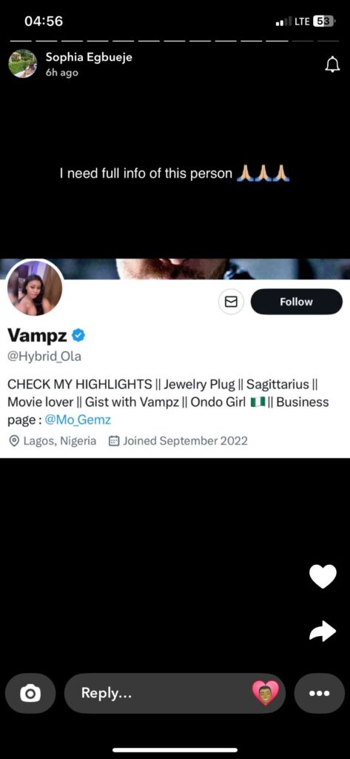Tap the blue verified badge next to Vampz
Viewport: 350px width, 759px height.
[x=79, y=334]
